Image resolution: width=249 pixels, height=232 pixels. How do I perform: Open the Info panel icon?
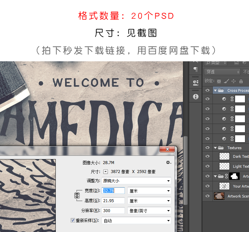pyautogui.click(x=196, y=96)
